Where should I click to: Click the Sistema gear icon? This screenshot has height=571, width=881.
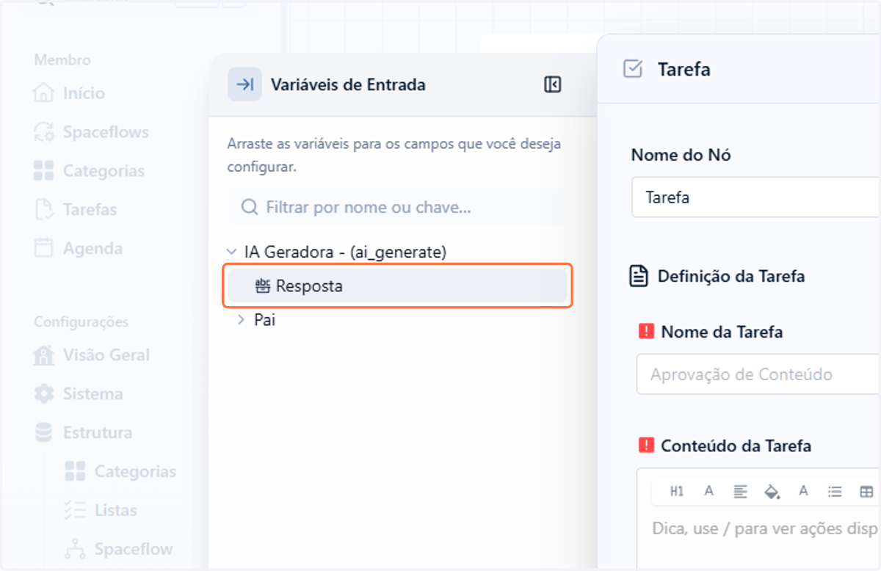tap(44, 394)
